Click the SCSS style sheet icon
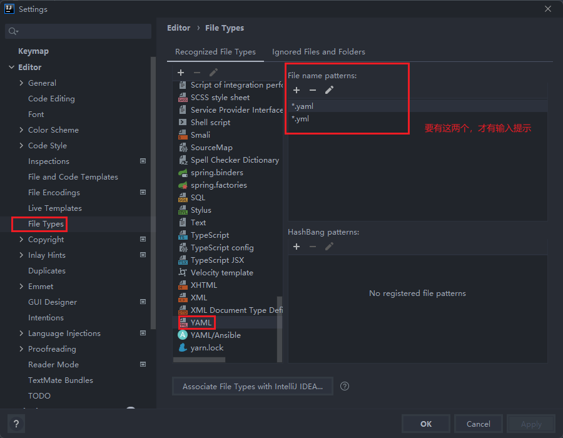The image size is (563, 438). 183,98
